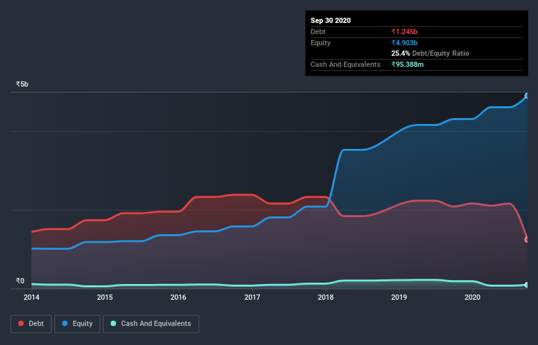538x345 pixels.
Task: Select the 2017 x-axis label
Action: point(252,297)
